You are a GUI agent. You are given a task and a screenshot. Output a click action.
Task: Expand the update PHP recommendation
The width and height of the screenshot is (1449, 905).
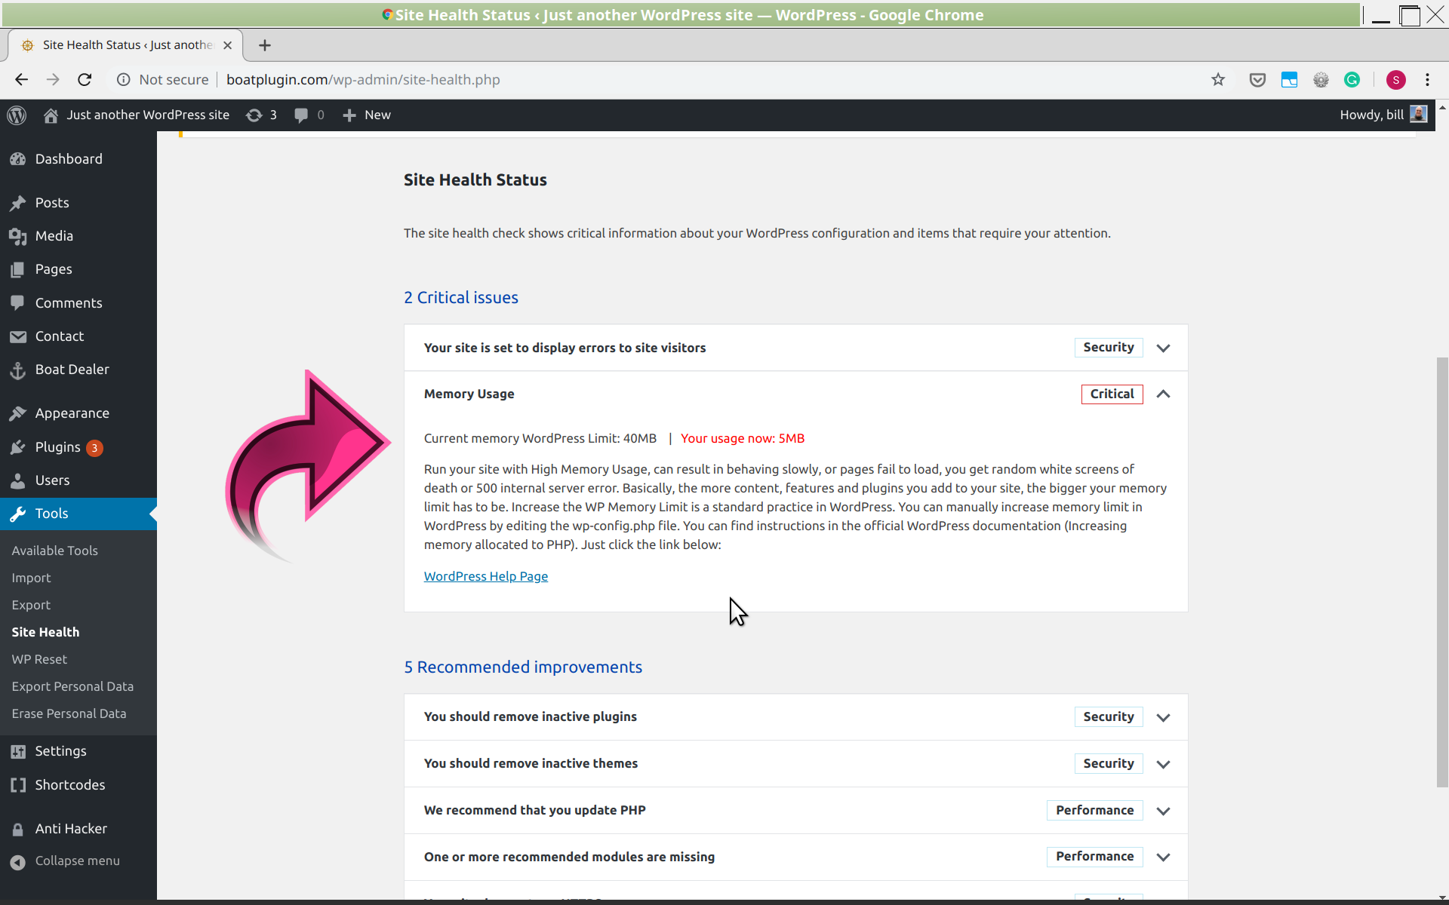(1163, 810)
